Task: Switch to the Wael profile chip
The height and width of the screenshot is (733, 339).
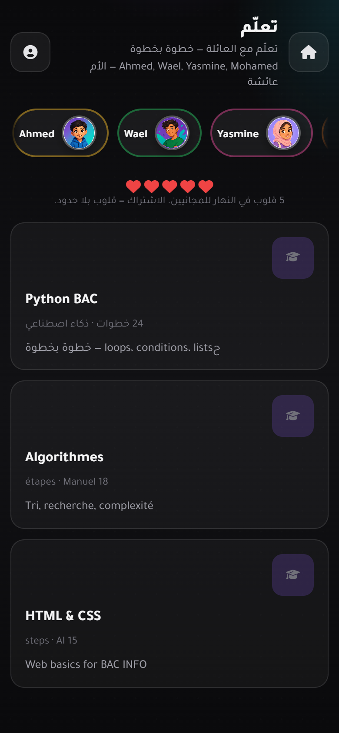Action: (160, 133)
